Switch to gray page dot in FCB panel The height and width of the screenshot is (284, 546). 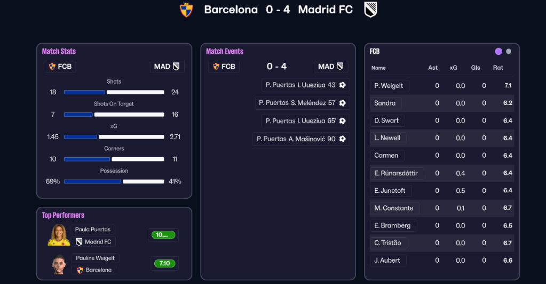click(509, 52)
